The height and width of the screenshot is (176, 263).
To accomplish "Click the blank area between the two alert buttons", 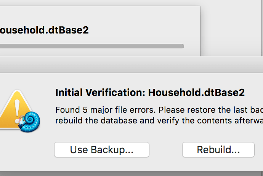I will click(166, 150).
